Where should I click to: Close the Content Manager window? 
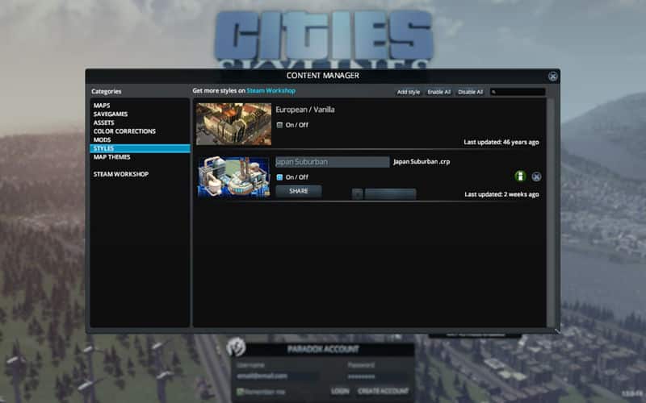tap(553, 77)
